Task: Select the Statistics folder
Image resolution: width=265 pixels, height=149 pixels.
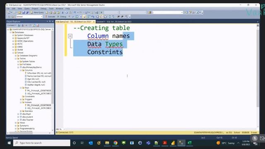Action: coord(29,111)
